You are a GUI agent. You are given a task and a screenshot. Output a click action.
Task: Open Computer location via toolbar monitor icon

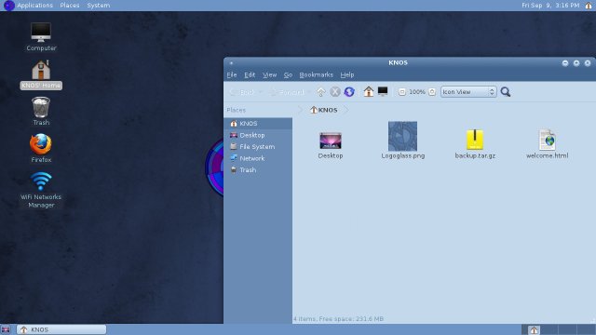(383, 91)
